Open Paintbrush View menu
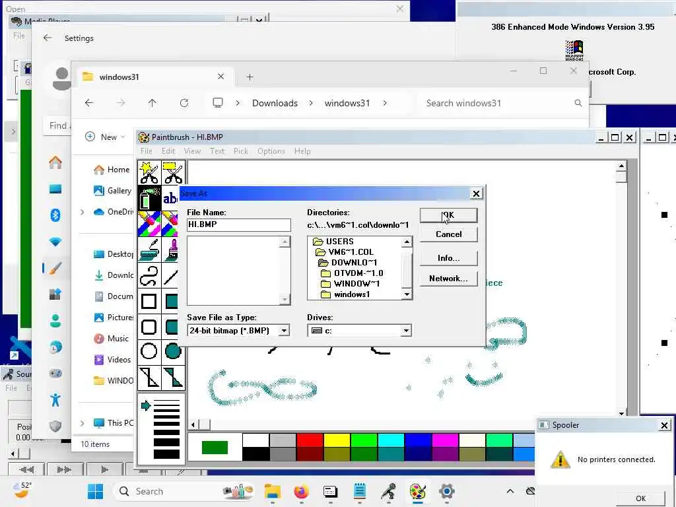 click(x=192, y=151)
